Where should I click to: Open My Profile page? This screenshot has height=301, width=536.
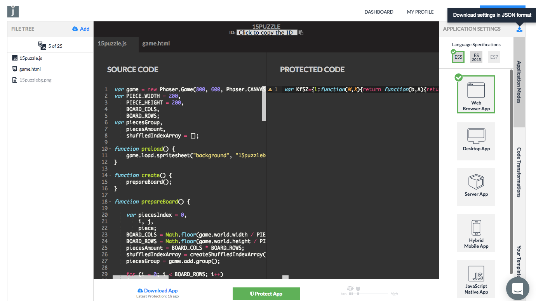point(420,12)
